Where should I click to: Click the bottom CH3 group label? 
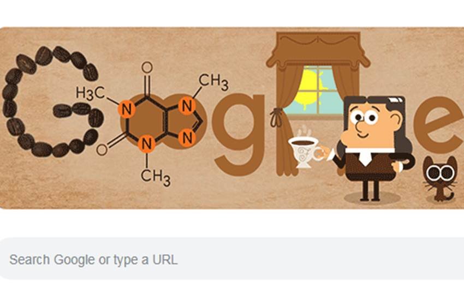(x=156, y=177)
